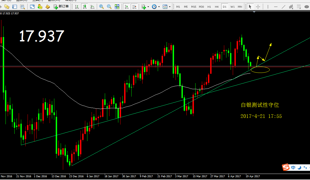
Task: Click the 21 Feb 2017 date label
Action: pyautogui.click(x=164, y=176)
